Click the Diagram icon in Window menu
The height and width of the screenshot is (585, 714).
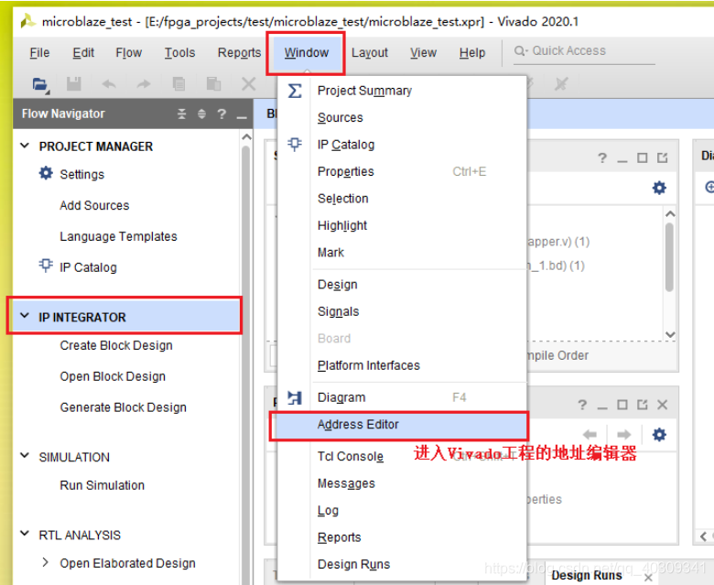tap(295, 397)
